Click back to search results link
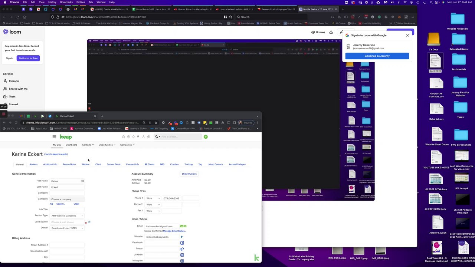475x267 pixels. tap(56, 154)
